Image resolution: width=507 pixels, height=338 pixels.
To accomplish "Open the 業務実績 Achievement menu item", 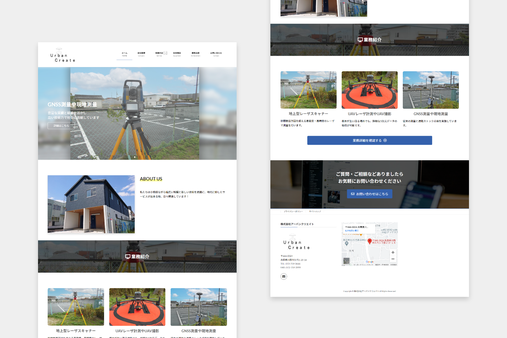I will coord(195,54).
